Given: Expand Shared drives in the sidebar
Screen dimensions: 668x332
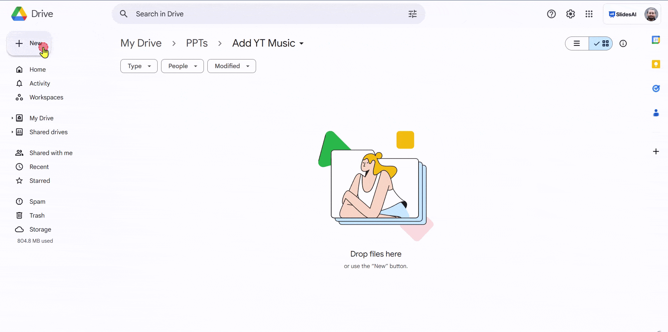Looking at the screenshot, I should pyautogui.click(x=12, y=132).
